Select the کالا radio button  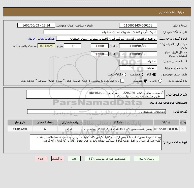pyautogui.click(x=154, y=74)
